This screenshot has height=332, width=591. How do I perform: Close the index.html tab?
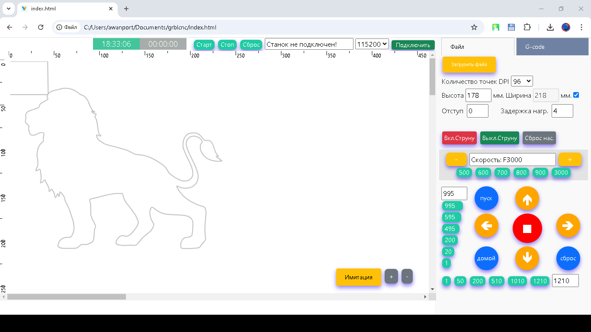click(111, 9)
